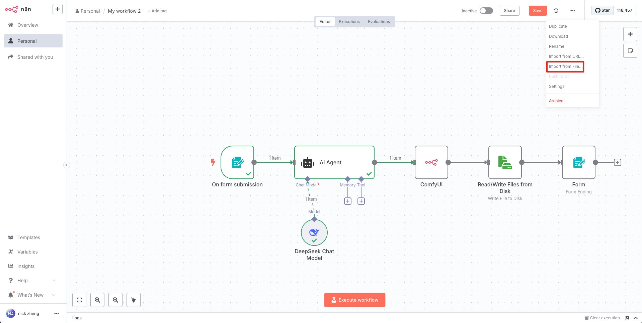Click the tidy up workflow button
The height and width of the screenshot is (323, 642).
[x=134, y=300]
